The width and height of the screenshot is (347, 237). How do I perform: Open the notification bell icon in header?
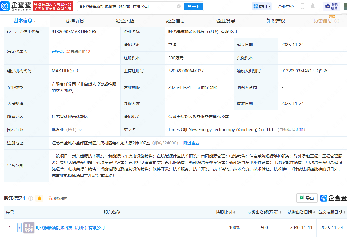click(313, 6)
